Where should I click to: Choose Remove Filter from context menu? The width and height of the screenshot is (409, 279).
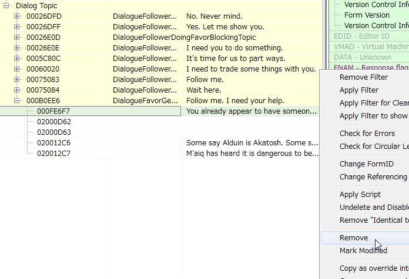364,77
